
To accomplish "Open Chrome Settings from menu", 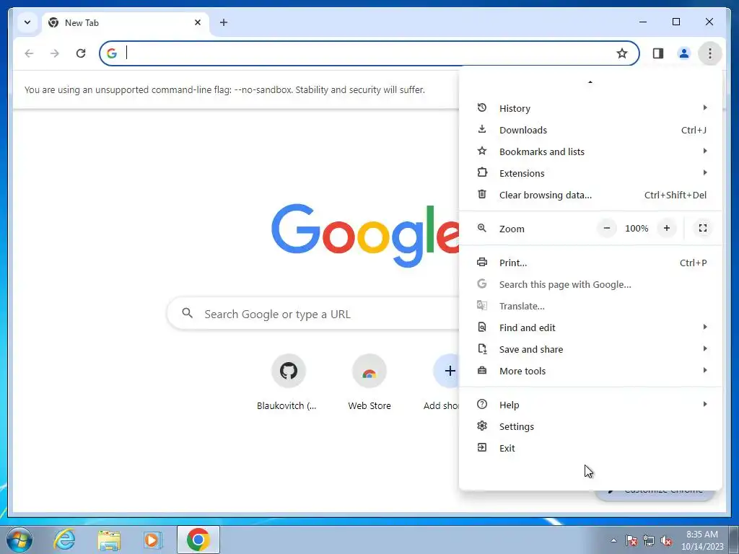I will [x=590, y=427].
